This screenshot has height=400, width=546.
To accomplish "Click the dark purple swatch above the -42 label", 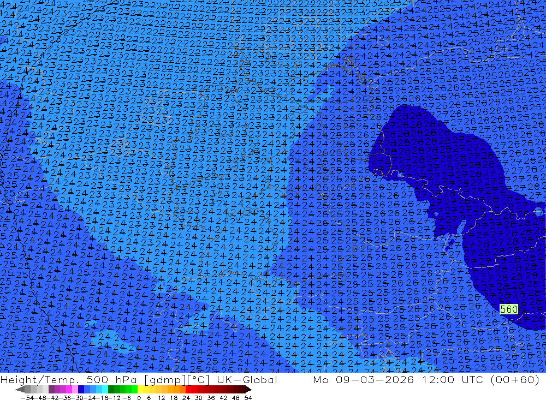I will 51,390.
